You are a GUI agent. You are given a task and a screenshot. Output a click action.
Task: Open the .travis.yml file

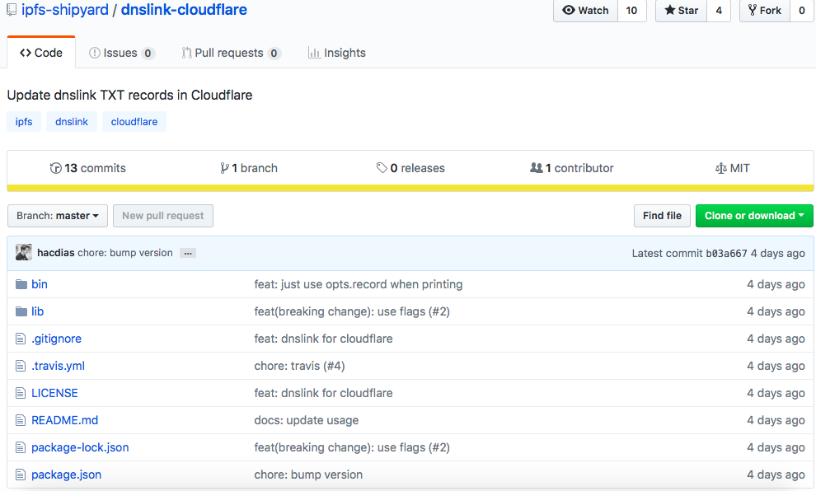(59, 366)
